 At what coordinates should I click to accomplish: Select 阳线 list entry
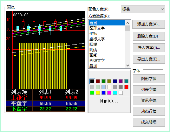click(x=107, y=44)
